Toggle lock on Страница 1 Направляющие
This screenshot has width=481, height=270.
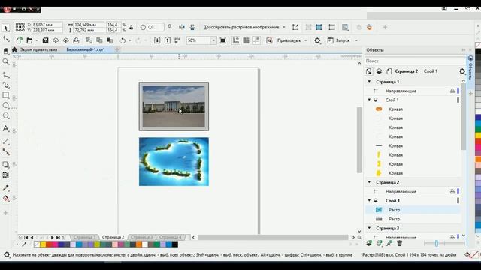click(452, 91)
